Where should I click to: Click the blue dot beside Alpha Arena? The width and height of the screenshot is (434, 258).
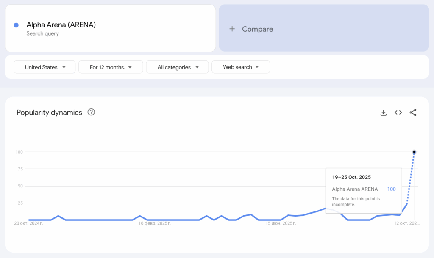[16, 25]
